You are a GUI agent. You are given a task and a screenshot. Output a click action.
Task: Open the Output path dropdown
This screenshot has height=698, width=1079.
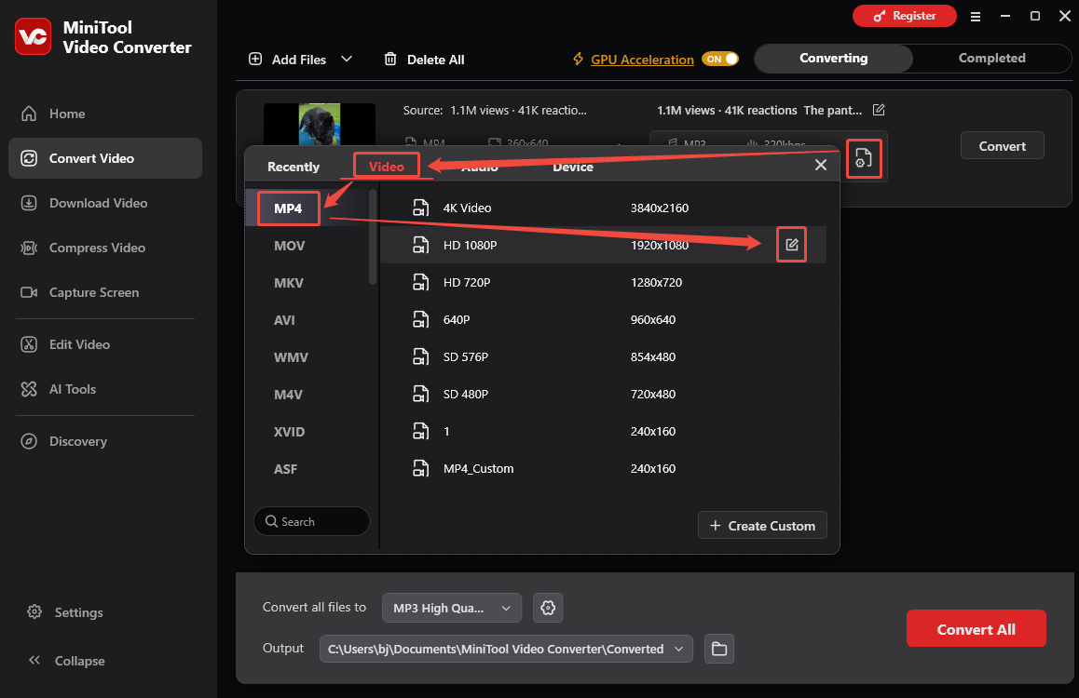pos(506,649)
